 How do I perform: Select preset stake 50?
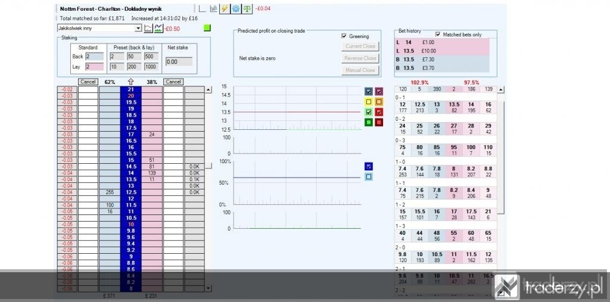point(134,57)
